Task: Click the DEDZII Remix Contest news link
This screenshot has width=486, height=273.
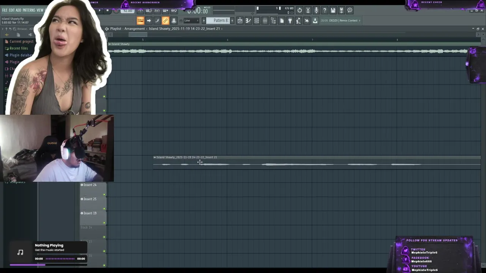Action: (343, 20)
